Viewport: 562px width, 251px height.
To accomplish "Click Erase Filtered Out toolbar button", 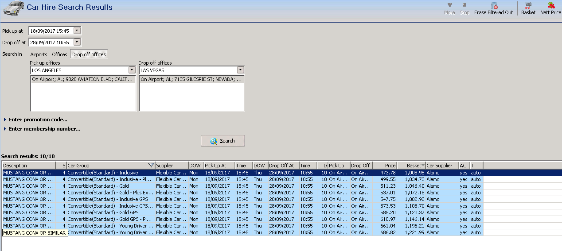I will [493, 8].
